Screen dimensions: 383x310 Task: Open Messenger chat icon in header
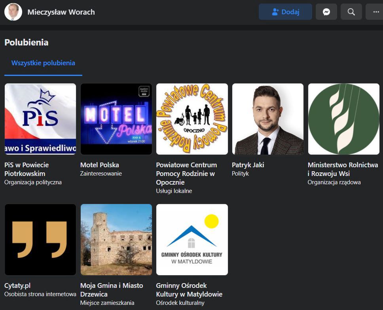pyautogui.click(x=326, y=12)
